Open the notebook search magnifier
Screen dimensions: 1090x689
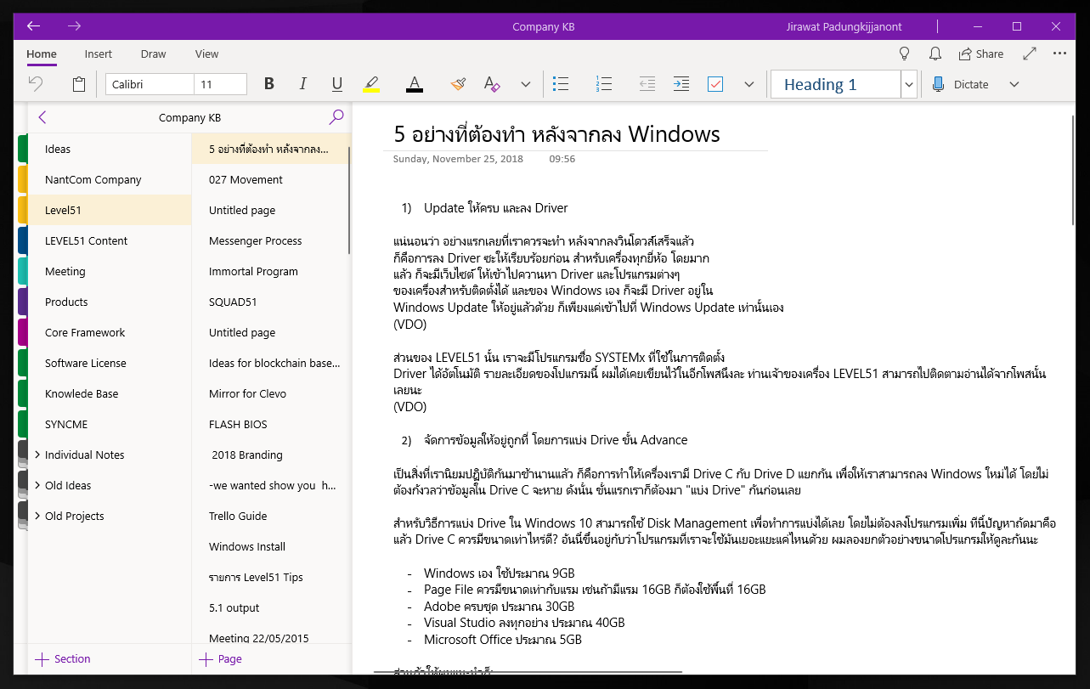tap(336, 117)
